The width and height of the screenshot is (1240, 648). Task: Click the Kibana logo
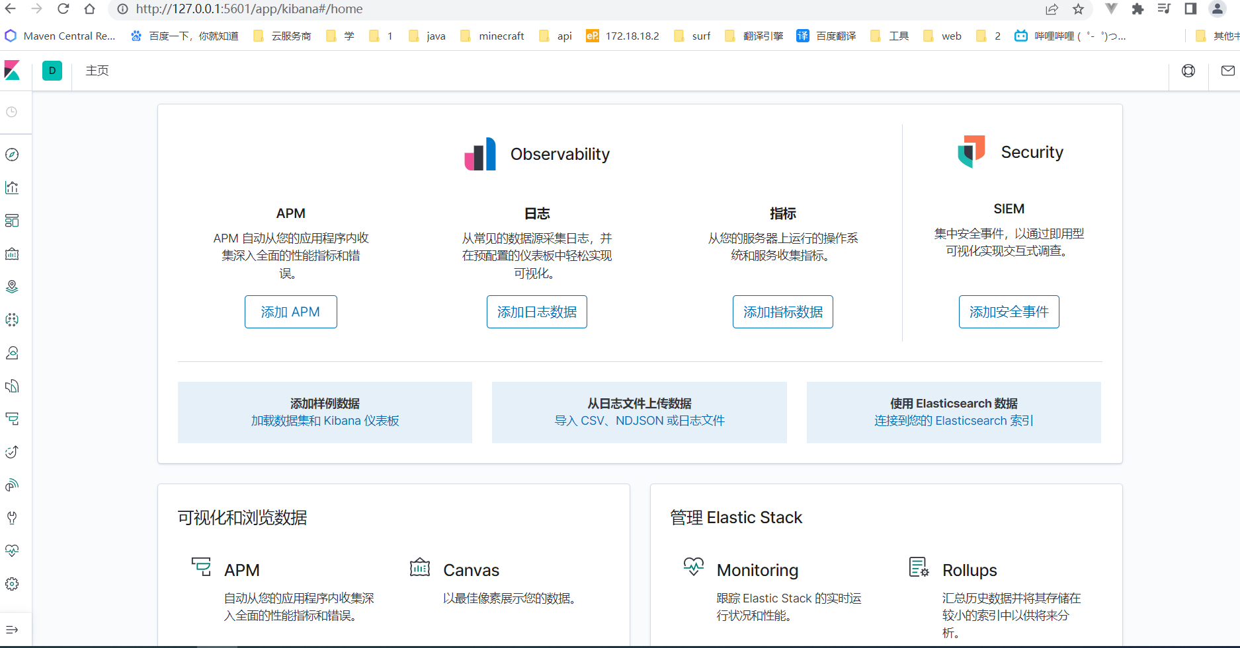tap(13, 71)
